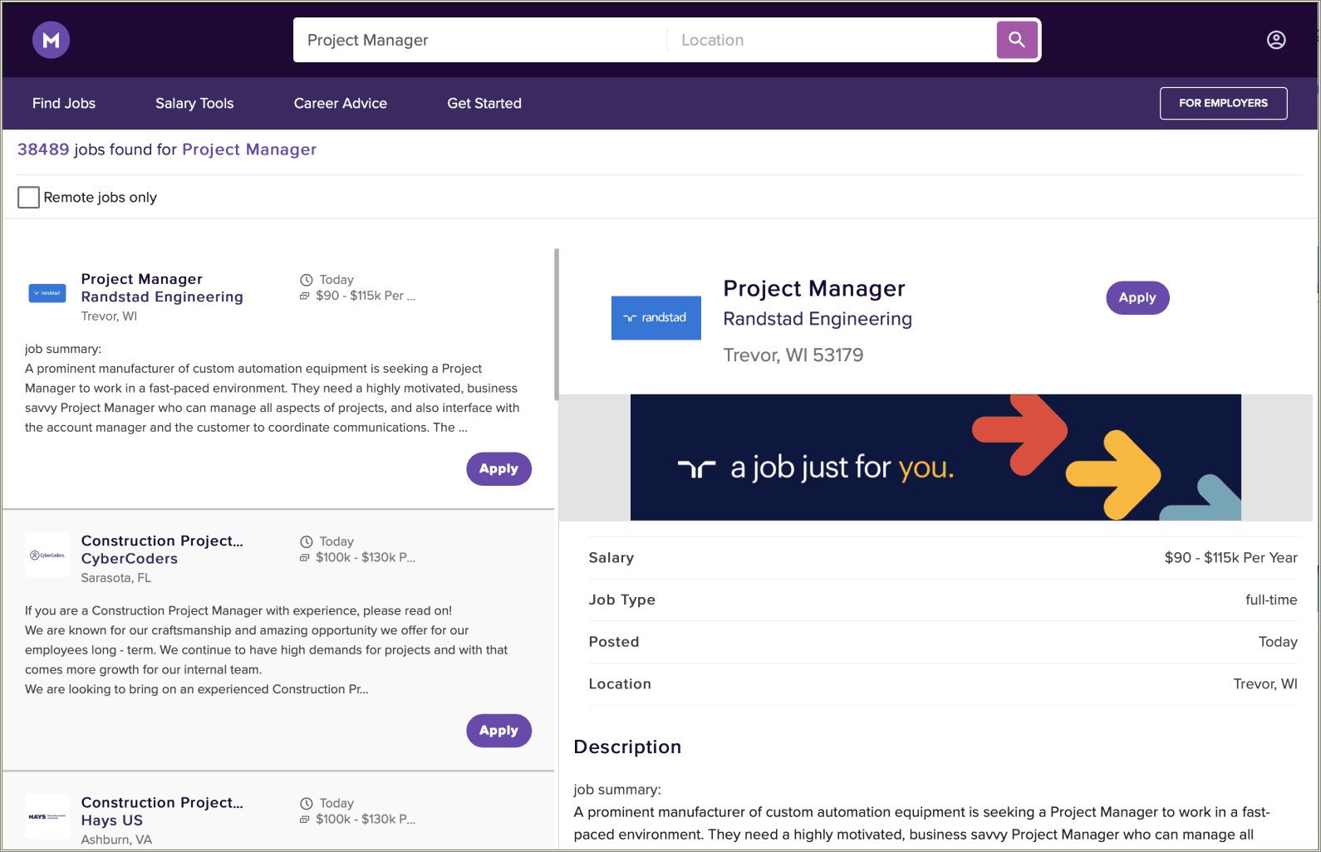
Task: Open Get Started menu
Action: point(484,103)
